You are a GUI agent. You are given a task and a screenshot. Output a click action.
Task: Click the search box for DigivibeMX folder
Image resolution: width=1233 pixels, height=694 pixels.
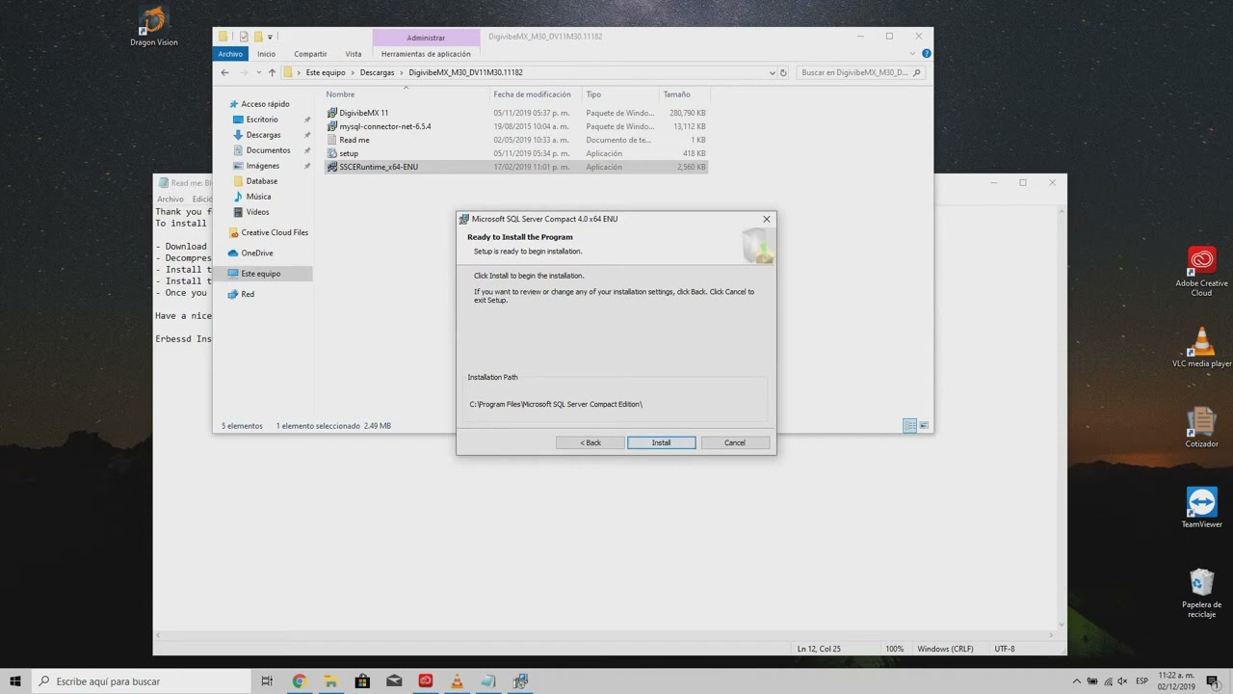pyautogui.click(x=860, y=72)
